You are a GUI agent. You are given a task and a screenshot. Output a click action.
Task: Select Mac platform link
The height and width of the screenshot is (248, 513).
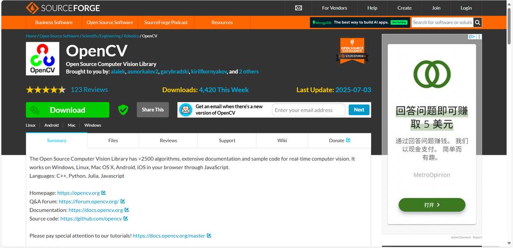click(x=71, y=125)
